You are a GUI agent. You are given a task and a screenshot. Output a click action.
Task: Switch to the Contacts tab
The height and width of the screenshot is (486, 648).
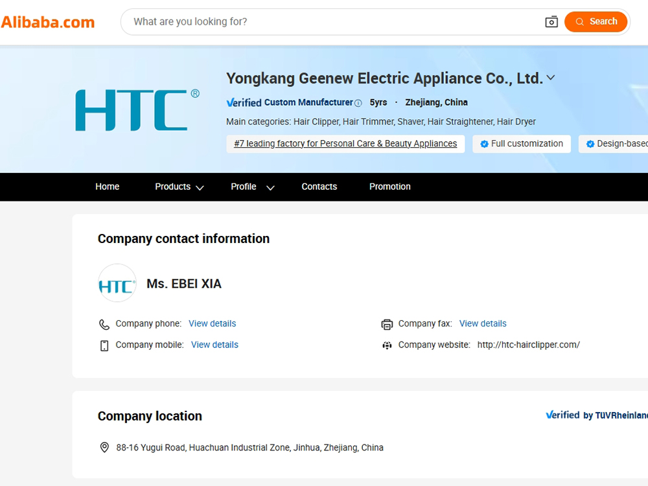319,187
